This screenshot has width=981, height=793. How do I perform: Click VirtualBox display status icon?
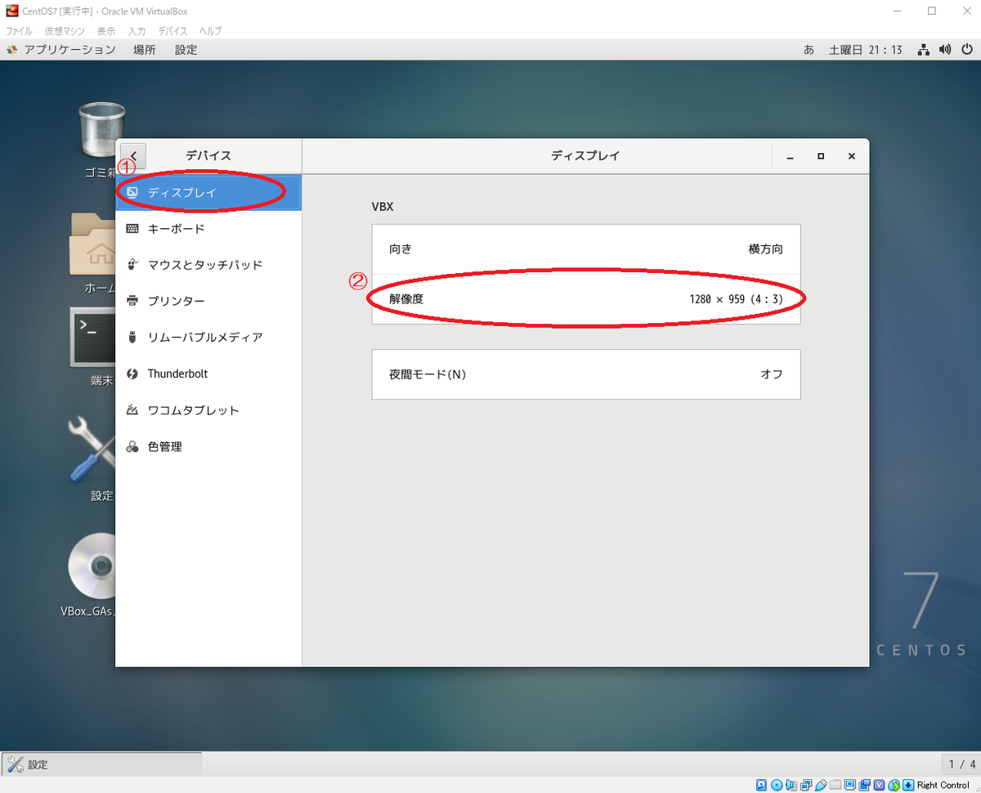(x=849, y=785)
